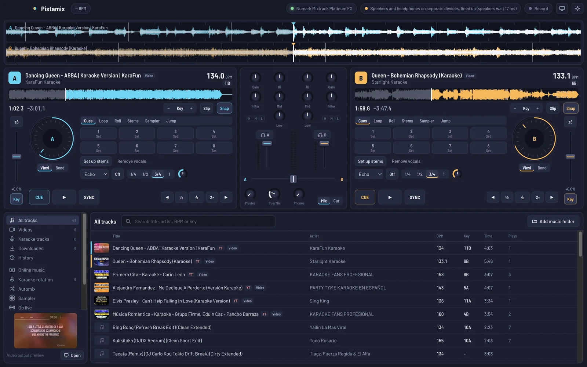587x367 pixels.
Task: Turn off deck A effect with Off button
Action: [118, 174]
